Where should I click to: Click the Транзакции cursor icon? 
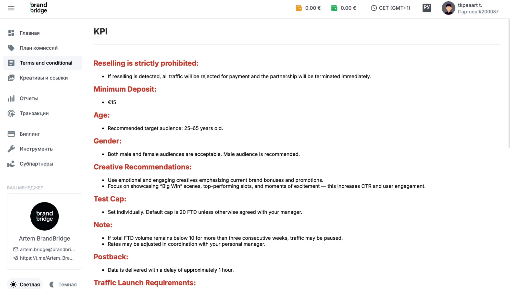11,113
